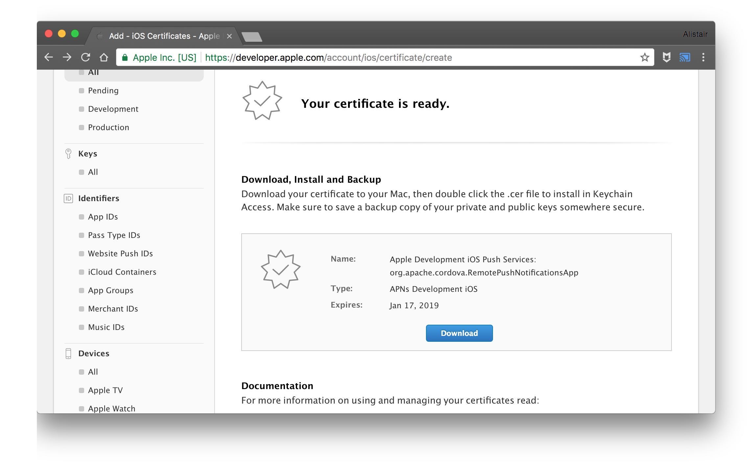Bookmark the page via the star icon
Image resolution: width=752 pixels, height=466 pixels.
coord(645,57)
